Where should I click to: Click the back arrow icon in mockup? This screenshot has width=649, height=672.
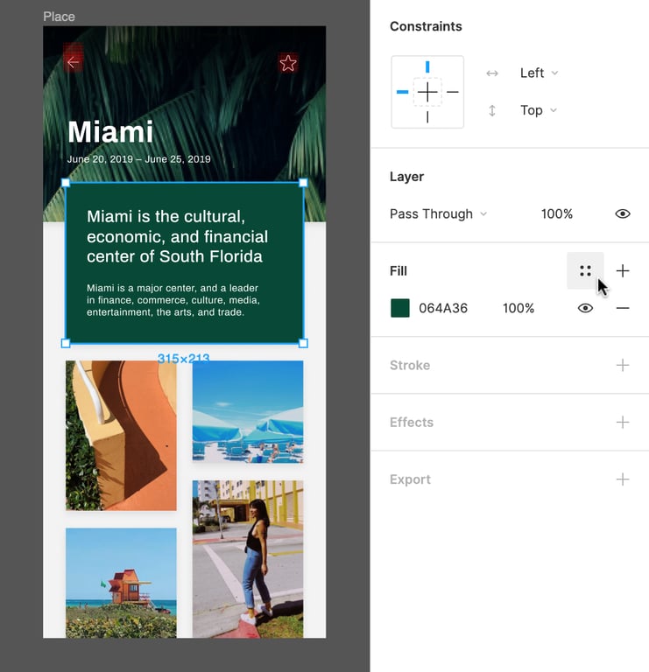(74, 62)
